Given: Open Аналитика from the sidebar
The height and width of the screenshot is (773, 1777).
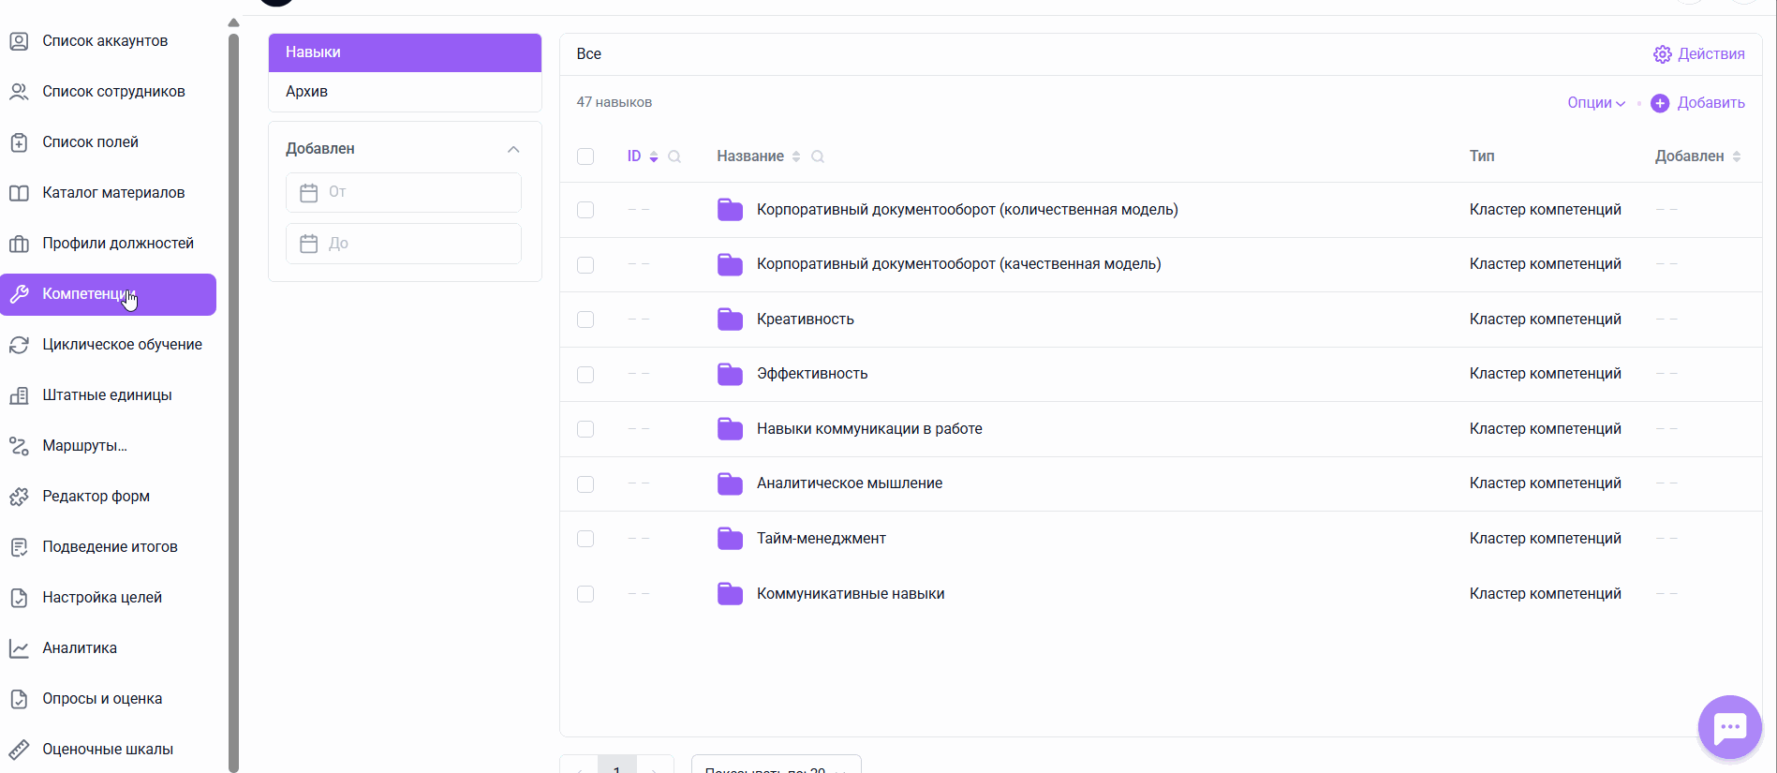Looking at the screenshot, I should point(80,648).
